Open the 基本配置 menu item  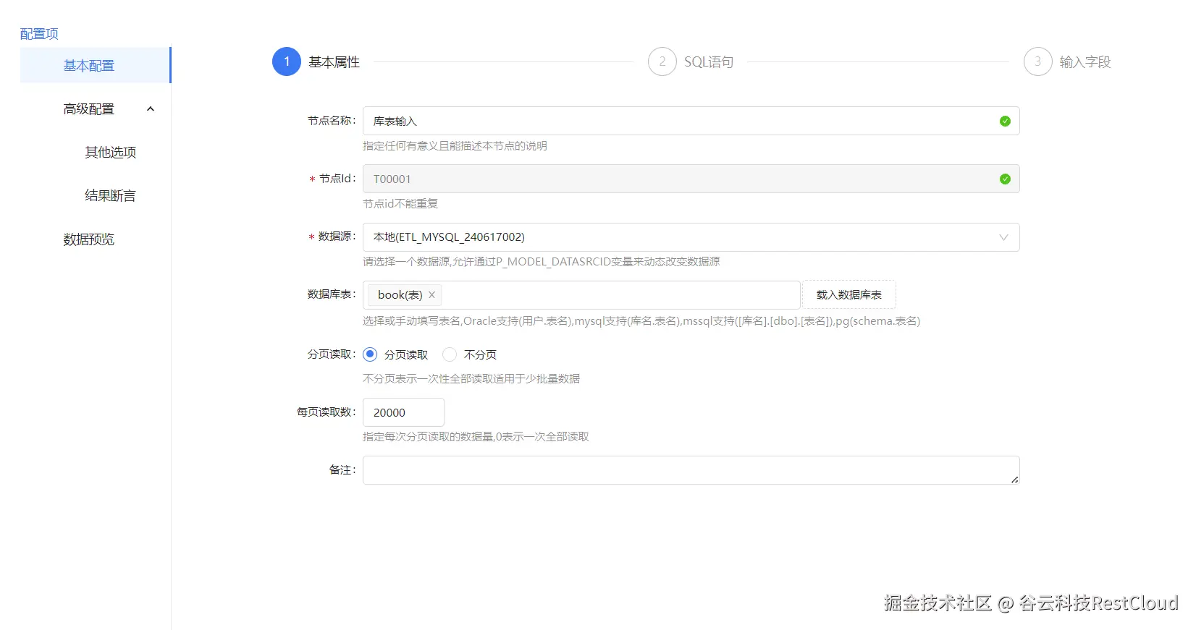pyautogui.click(x=95, y=65)
